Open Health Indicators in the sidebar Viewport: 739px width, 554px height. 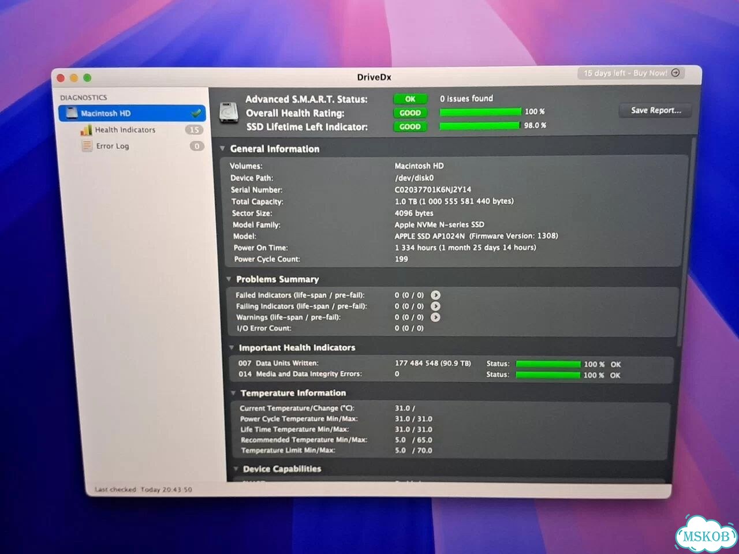125,130
